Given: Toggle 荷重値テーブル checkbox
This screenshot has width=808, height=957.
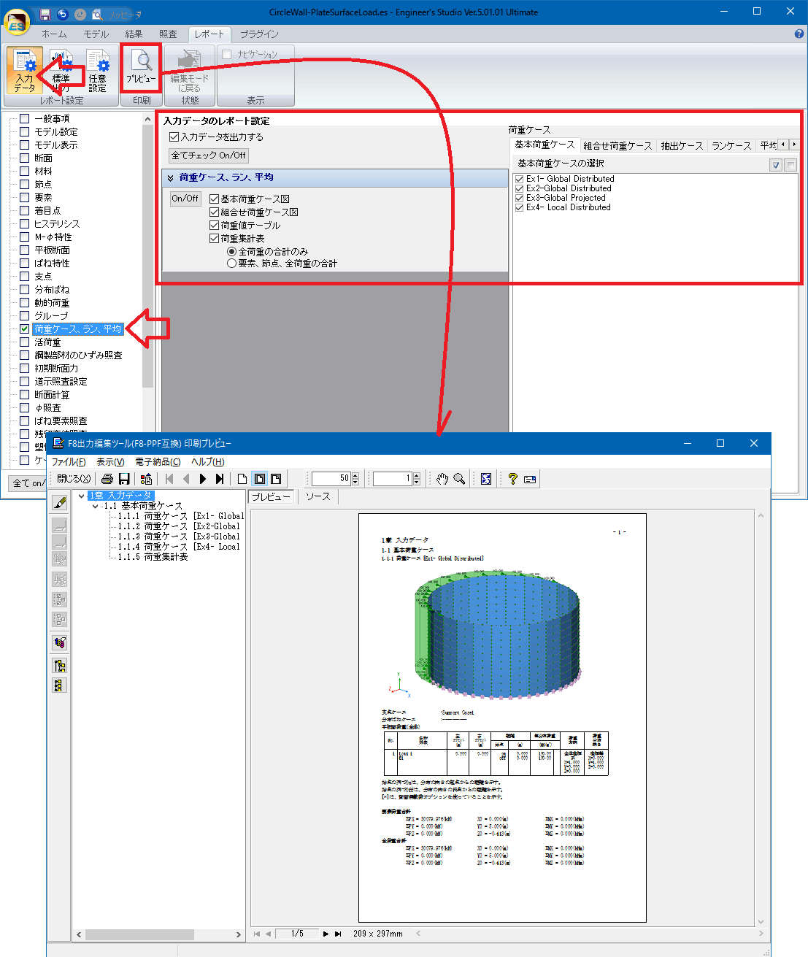Looking at the screenshot, I should [x=215, y=226].
